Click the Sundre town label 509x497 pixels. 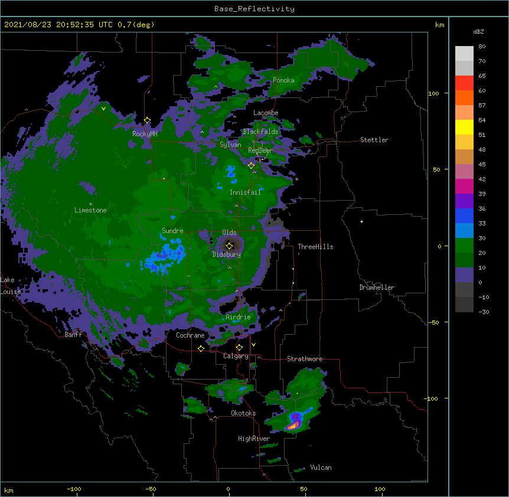(172, 231)
